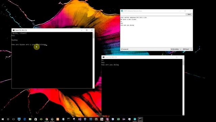Close the left Telnet window
This screenshot has height=122, width=216.
(x=92, y=30)
